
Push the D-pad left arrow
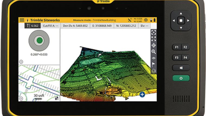pos(174,21)
